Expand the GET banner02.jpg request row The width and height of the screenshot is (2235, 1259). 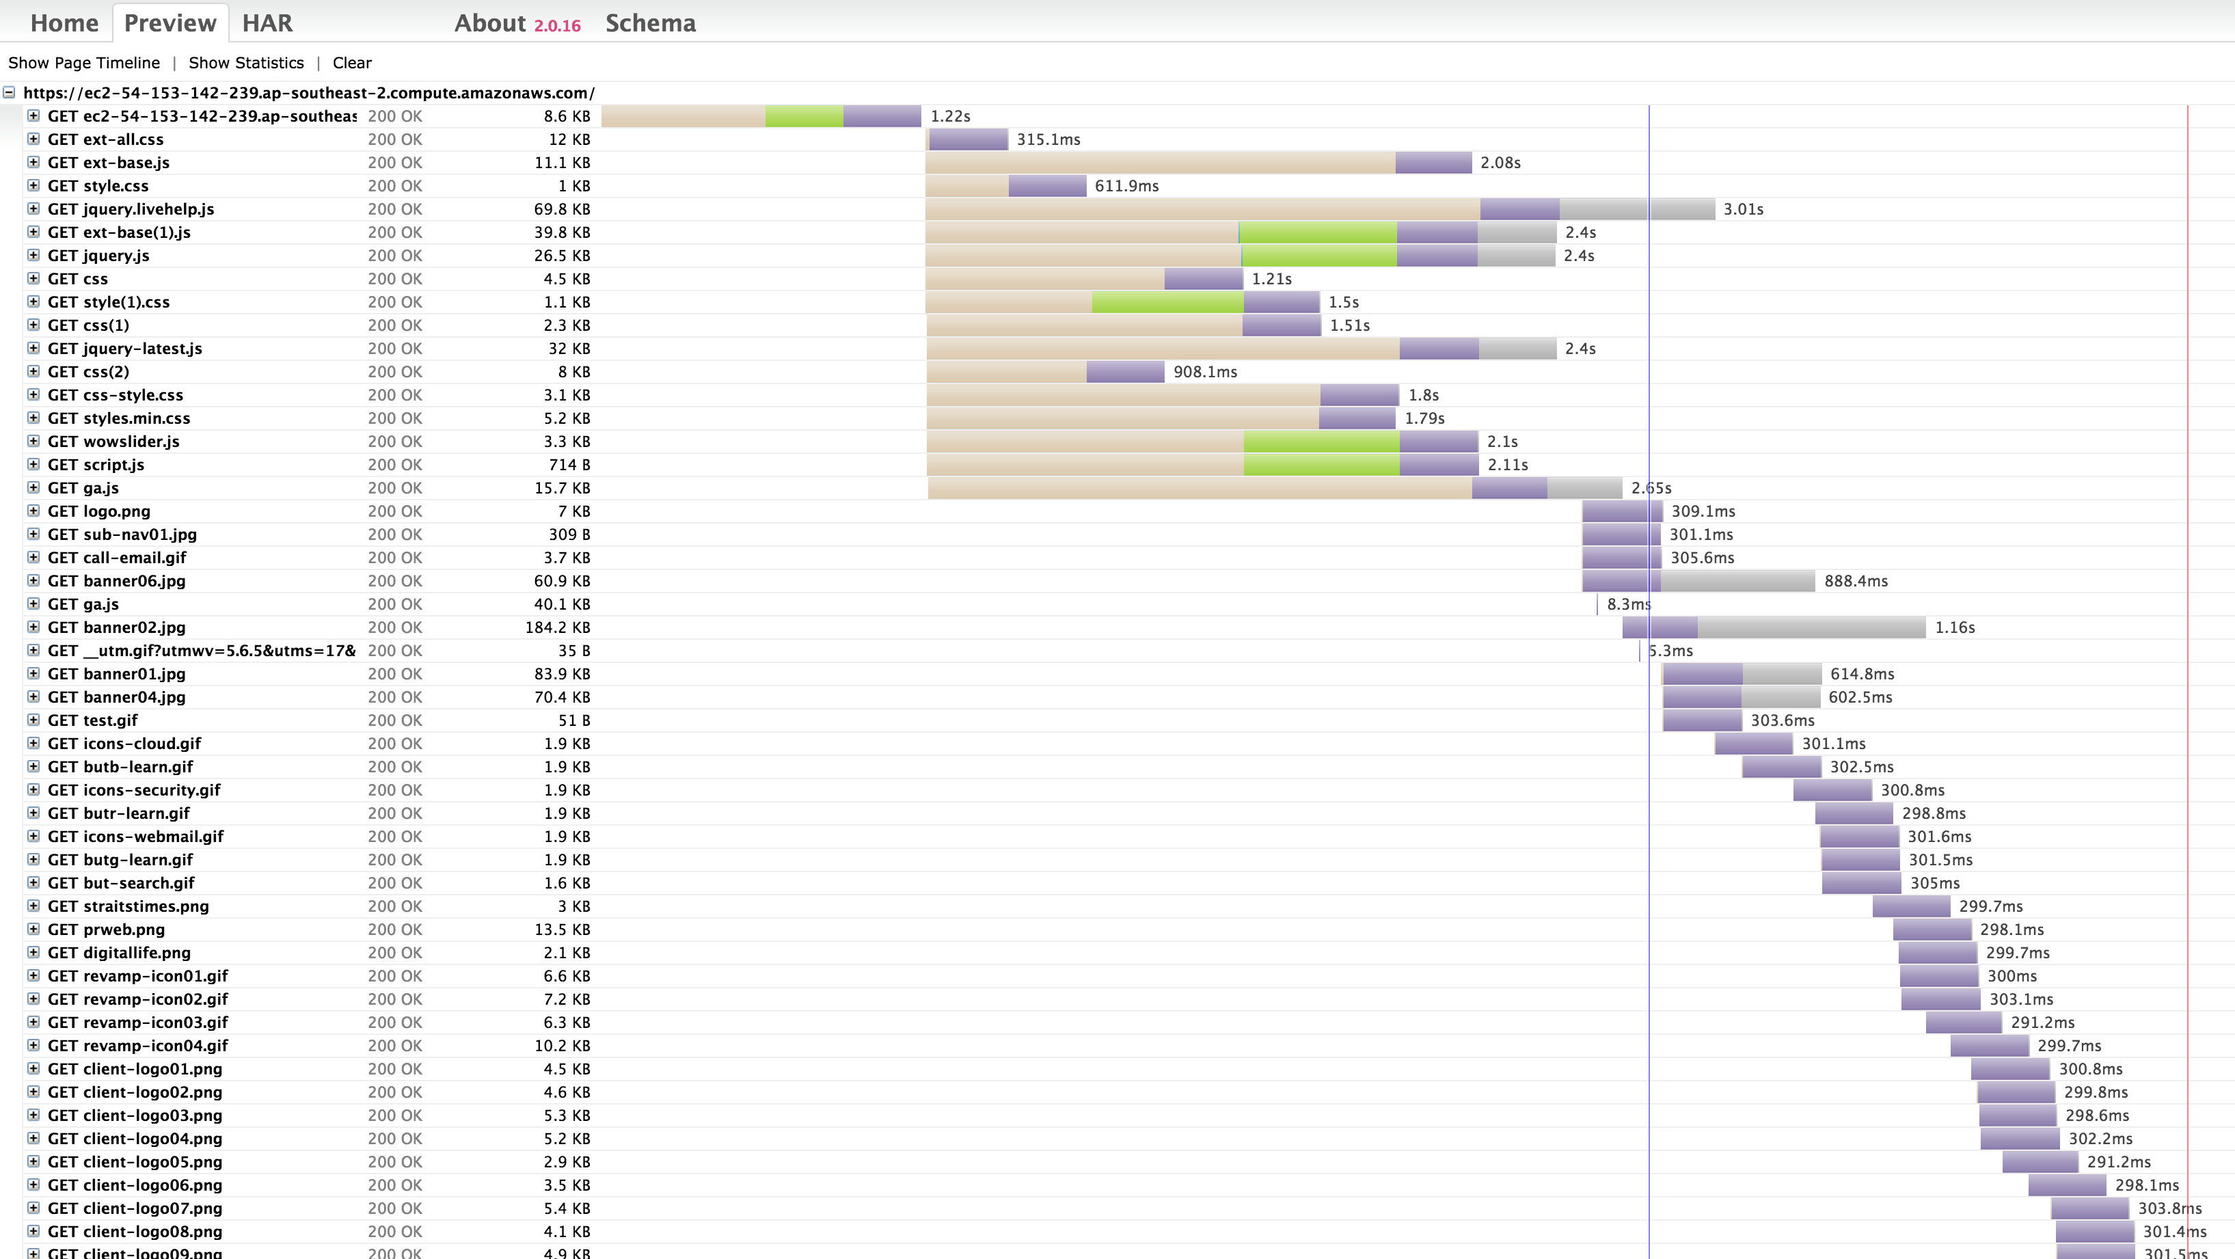click(33, 627)
